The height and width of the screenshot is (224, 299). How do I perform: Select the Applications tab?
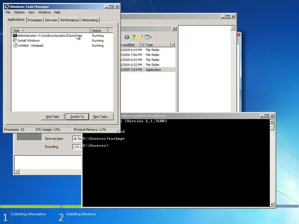pos(16,20)
